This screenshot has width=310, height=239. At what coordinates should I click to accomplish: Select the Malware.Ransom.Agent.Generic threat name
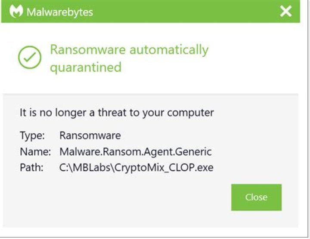[135, 152]
